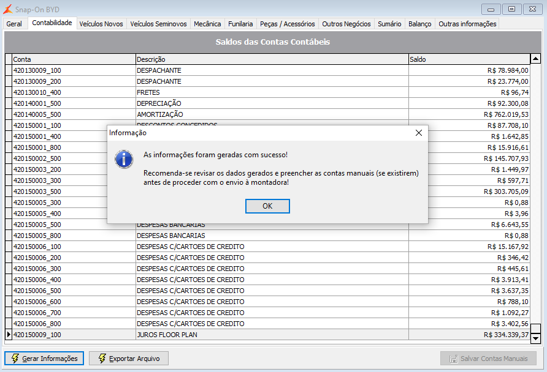Click OK in the Informação dialog

point(267,206)
